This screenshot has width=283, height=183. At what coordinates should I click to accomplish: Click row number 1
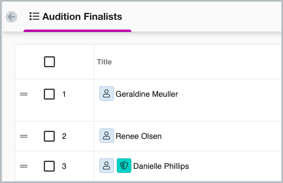tap(64, 94)
